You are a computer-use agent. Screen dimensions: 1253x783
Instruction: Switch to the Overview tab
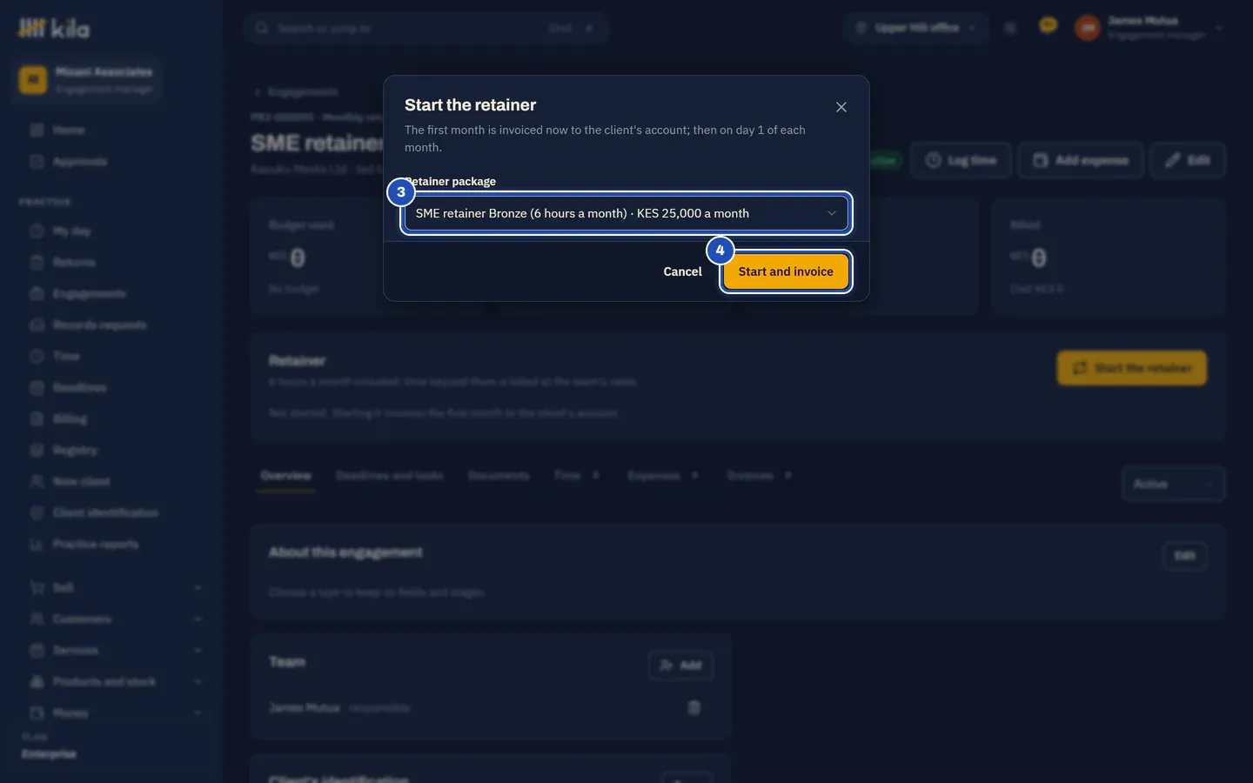285,475
